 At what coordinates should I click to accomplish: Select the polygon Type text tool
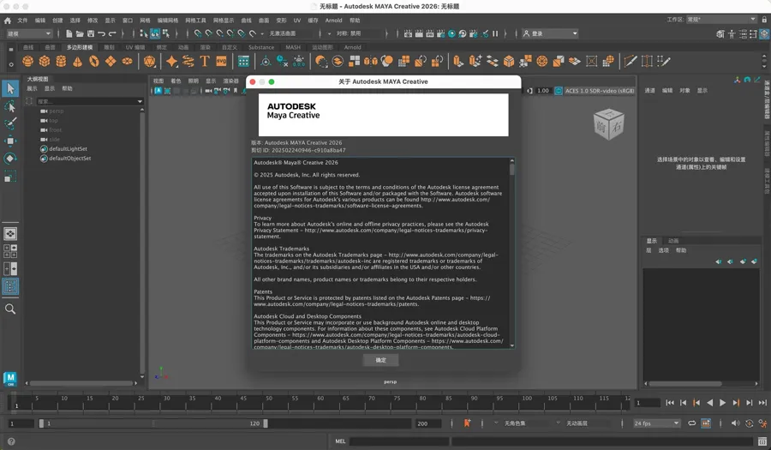[x=205, y=62]
